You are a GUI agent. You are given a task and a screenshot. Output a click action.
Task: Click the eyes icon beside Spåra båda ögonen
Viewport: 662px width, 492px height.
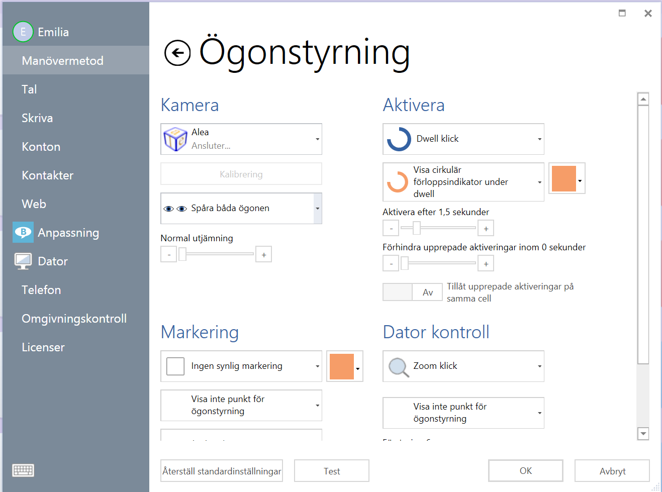pos(175,209)
